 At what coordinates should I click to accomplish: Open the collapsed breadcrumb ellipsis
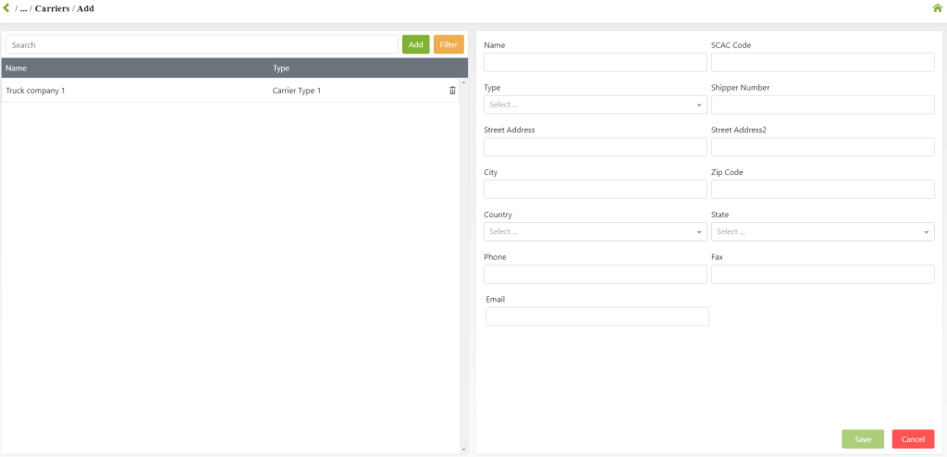click(x=24, y=8)
